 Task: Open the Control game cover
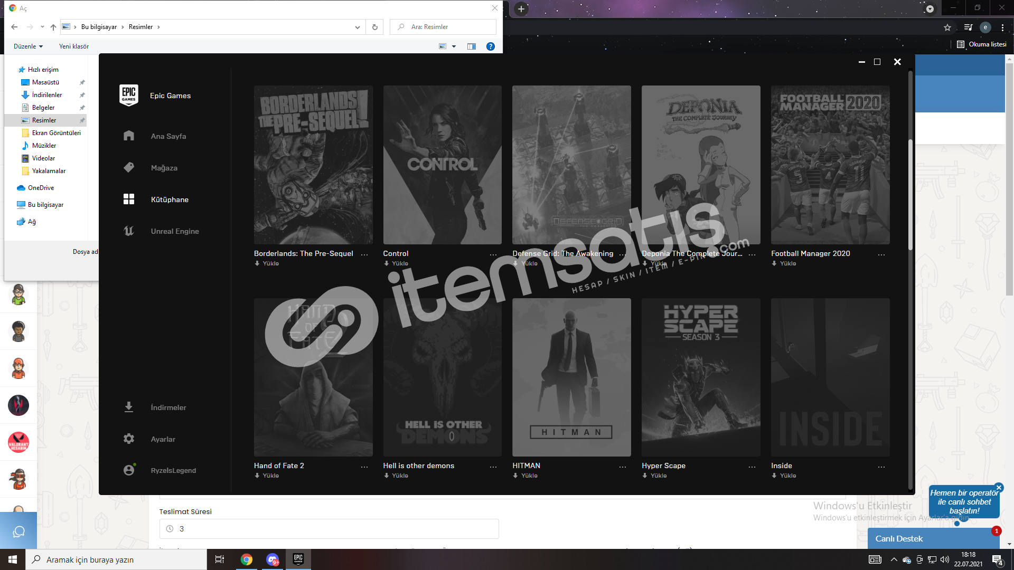coord(443,165)
